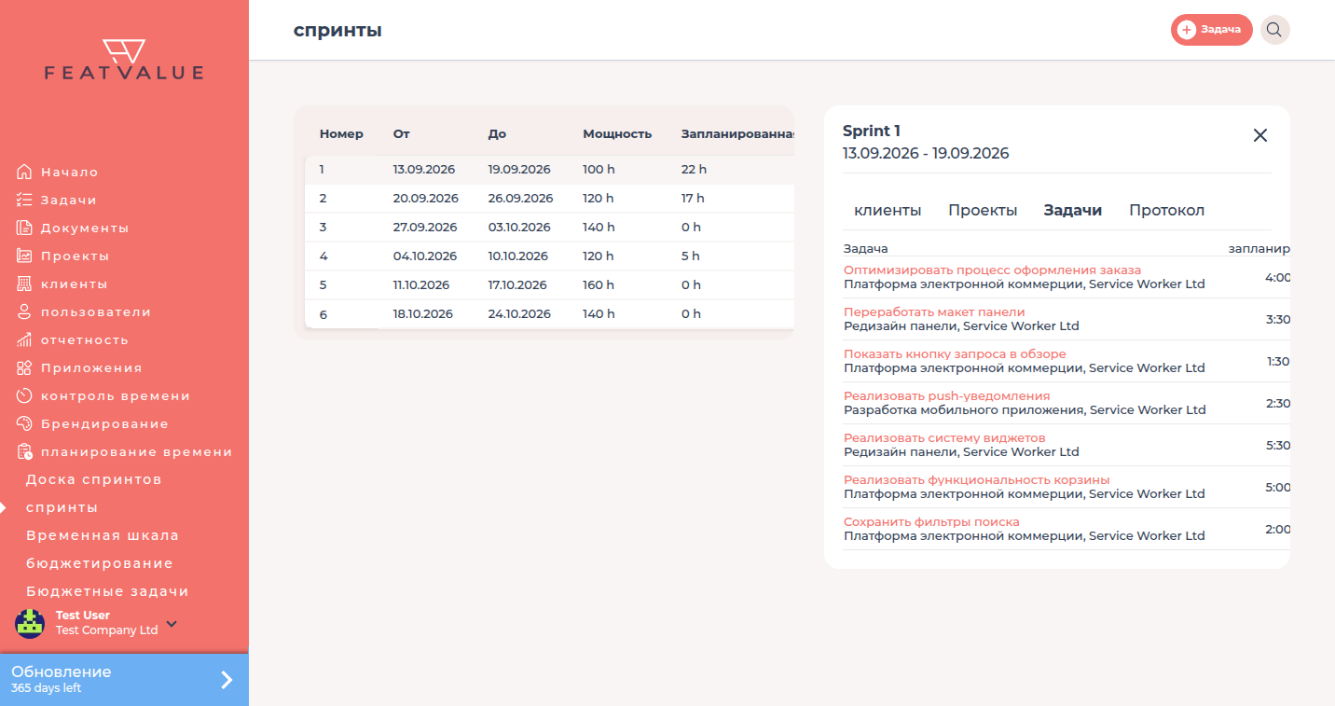Click the Sprint 1 panel title
This screenshot has width=1335, height=706.
872,132
